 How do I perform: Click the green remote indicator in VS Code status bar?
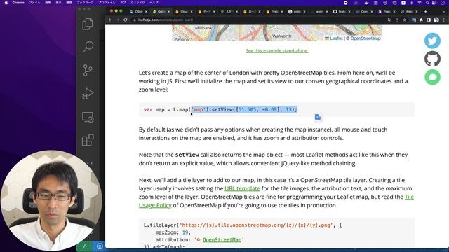tap(84, 246)
